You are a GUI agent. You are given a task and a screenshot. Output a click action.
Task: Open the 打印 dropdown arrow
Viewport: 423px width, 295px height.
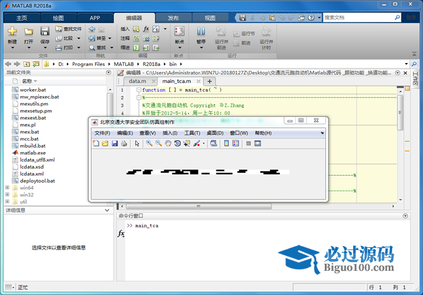[79, 48]
